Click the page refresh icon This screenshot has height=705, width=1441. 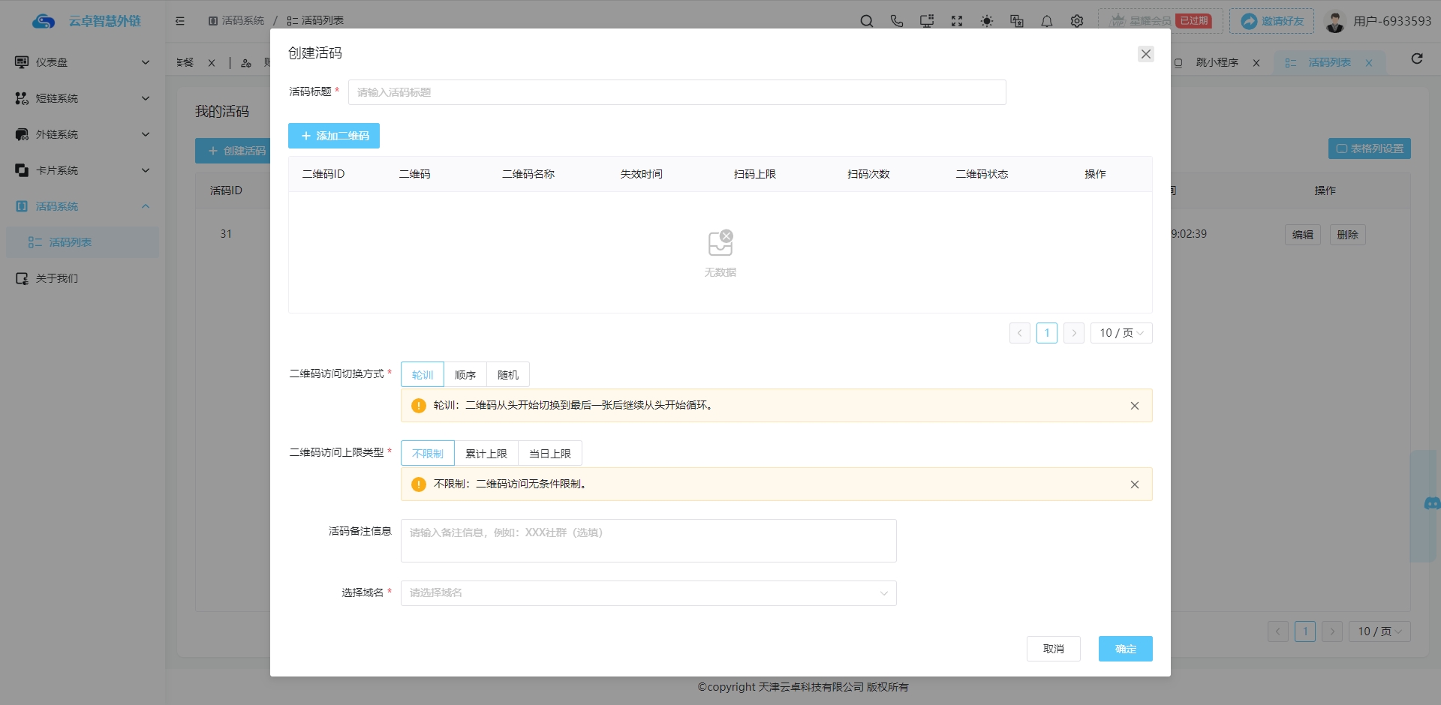click(x=1416, y=59)
